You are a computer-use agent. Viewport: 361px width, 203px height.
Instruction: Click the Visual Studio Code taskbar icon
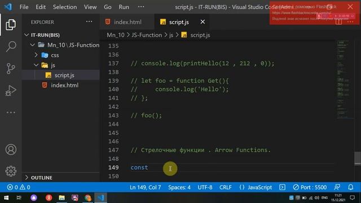coord(101,198)
